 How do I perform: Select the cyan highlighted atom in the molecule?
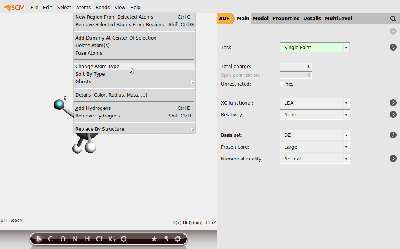tap(59, 105)
